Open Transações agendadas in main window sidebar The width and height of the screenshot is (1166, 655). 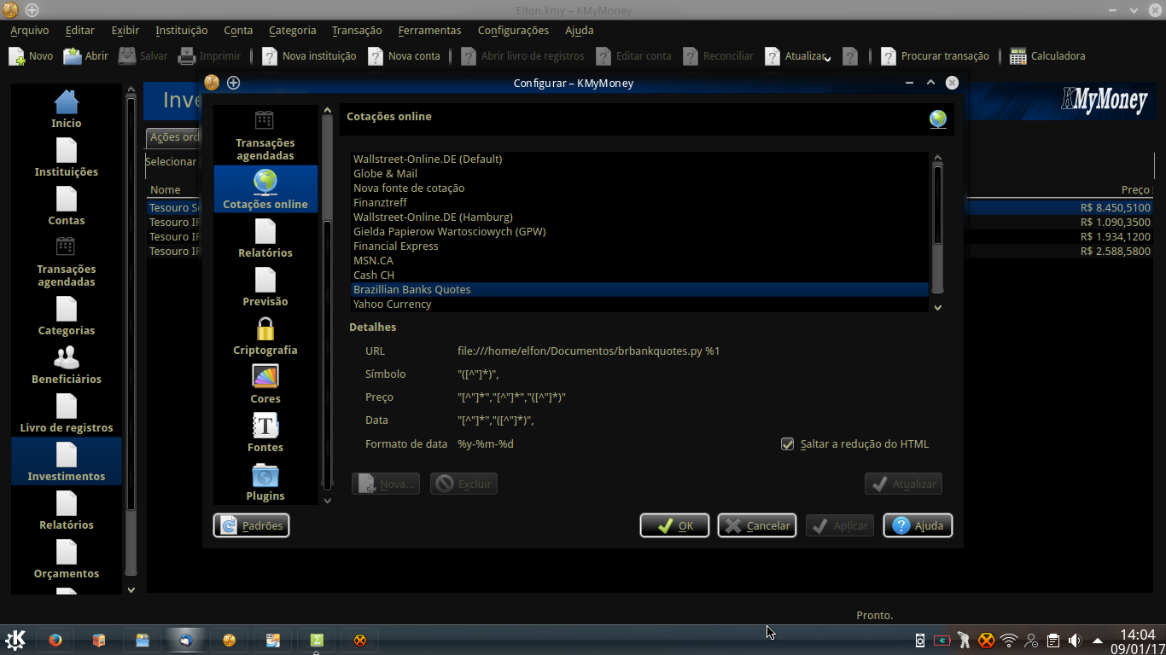point(67,260)
